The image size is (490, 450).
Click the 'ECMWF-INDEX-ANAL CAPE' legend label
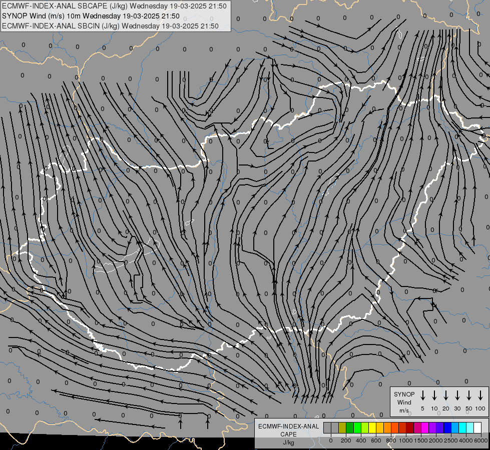(288, 430)
